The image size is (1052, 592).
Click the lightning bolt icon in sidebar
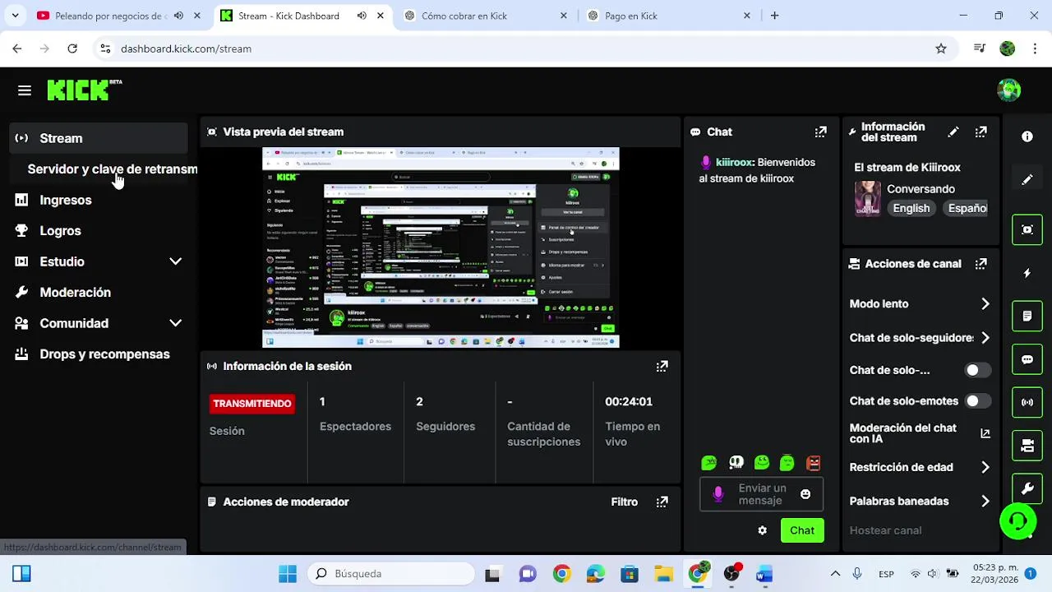pyautogui.click(x=1027, y=273)
